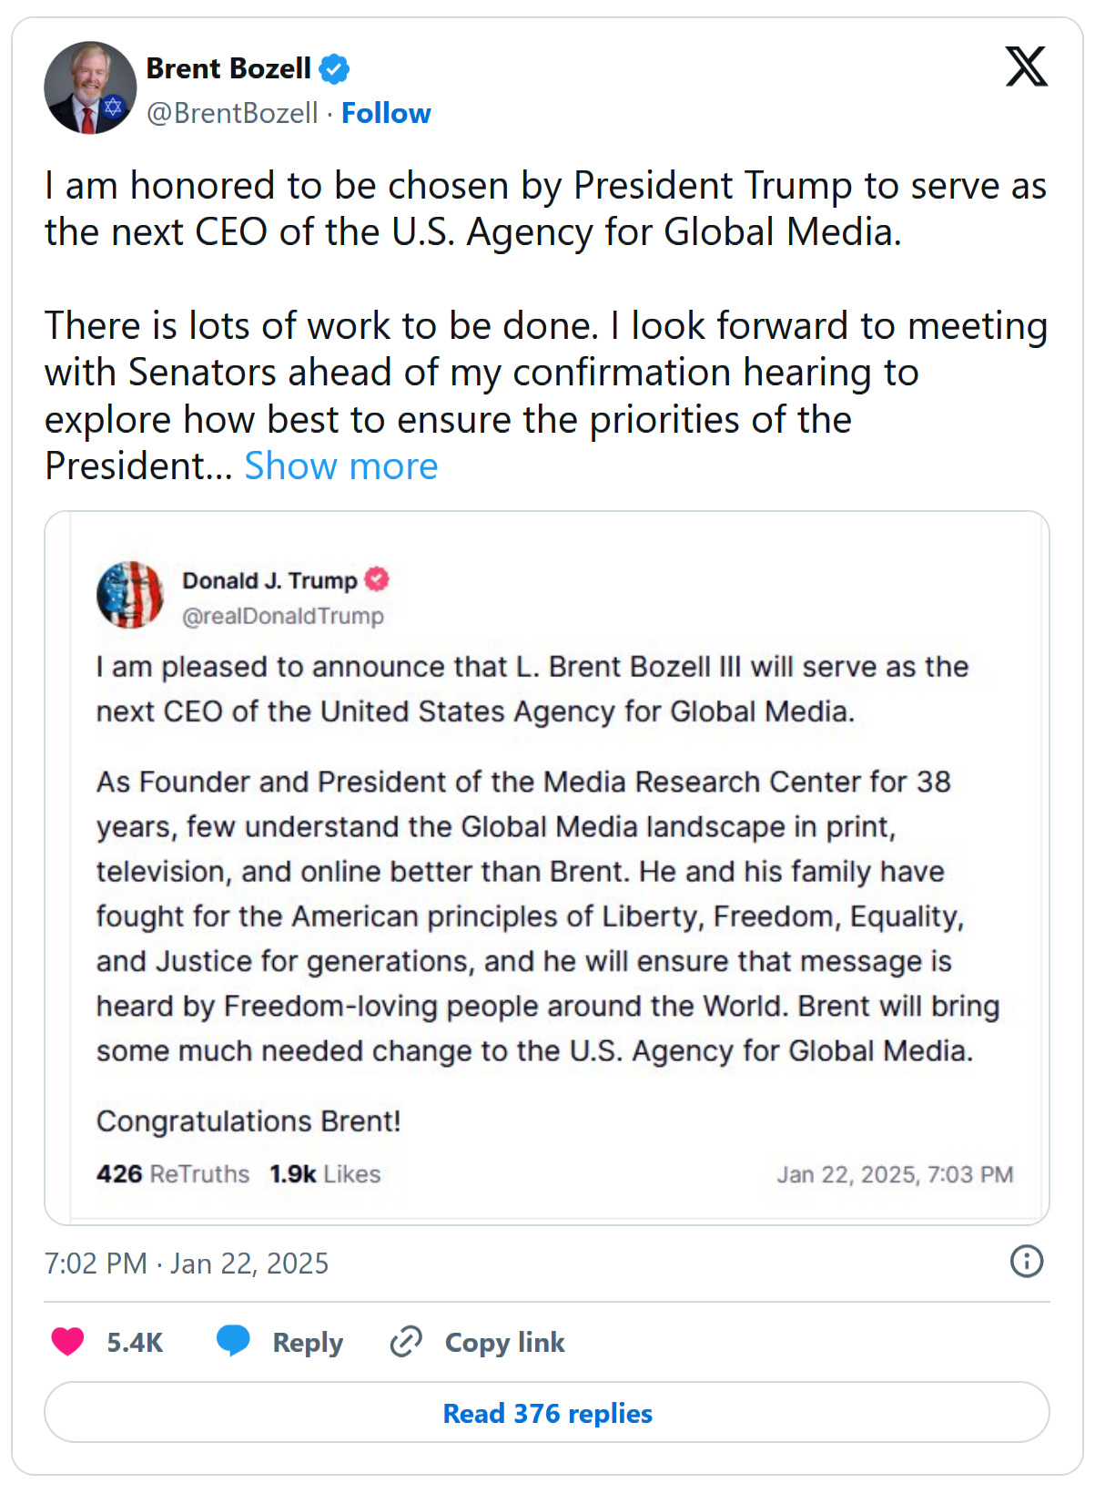
Task: Open the tweet info icon
Action: point(1026,1262)
